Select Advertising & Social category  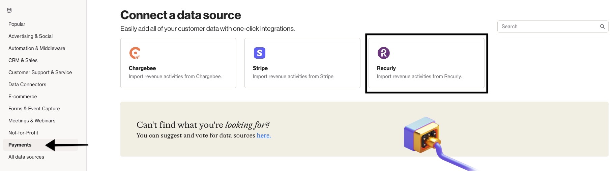(31, 36)
